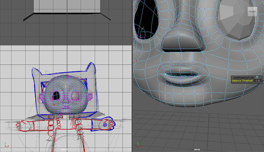This screenshot has height=152, width=264.
Task: Click the polyMergeVert106 title text
Action: (x=243, y=78)
